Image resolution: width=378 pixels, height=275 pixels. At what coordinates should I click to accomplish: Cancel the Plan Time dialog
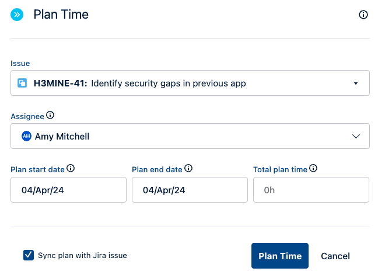coord(335,256)
